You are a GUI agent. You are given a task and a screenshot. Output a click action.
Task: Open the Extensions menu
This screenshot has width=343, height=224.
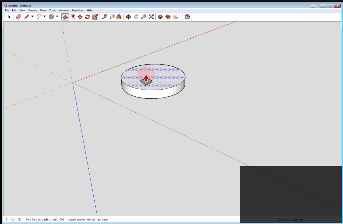tap(78, 11)
